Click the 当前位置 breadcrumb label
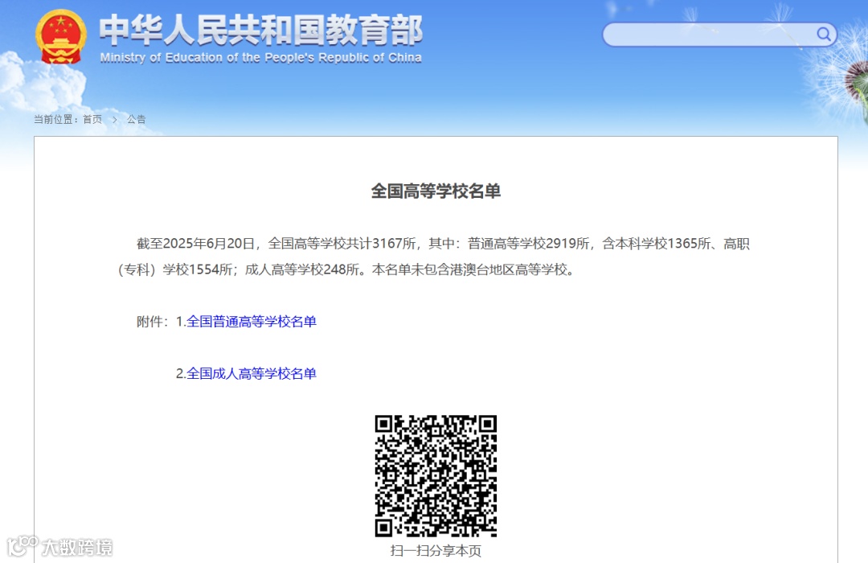The image size is (868, 563). 55,119
